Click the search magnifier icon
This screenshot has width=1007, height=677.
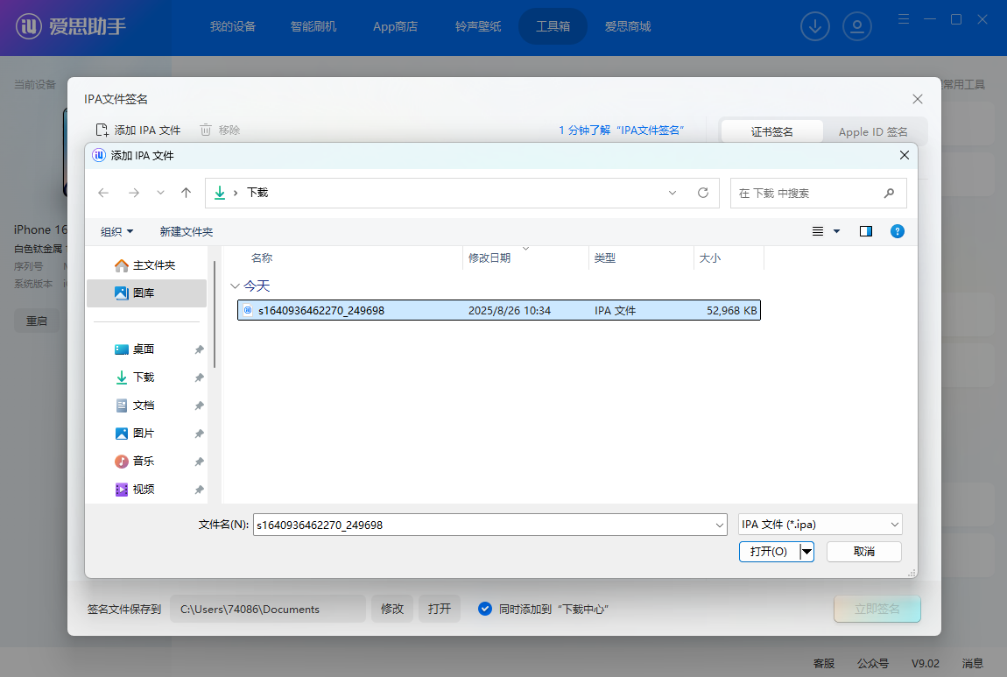click(x=889, y=193)
